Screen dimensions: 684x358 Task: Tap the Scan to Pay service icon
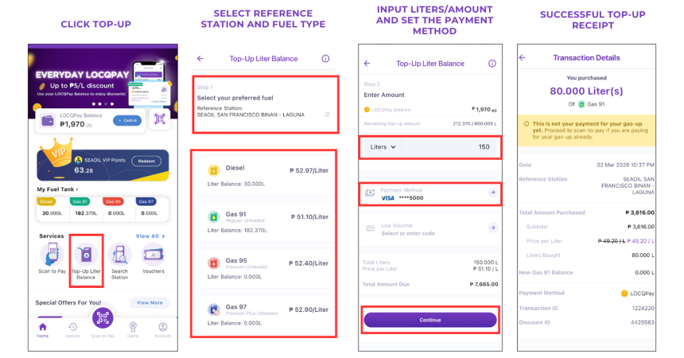click(x=51, y=254)
